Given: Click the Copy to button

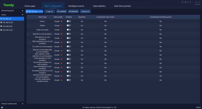Looking at the screenshot, I should point(50,11).
